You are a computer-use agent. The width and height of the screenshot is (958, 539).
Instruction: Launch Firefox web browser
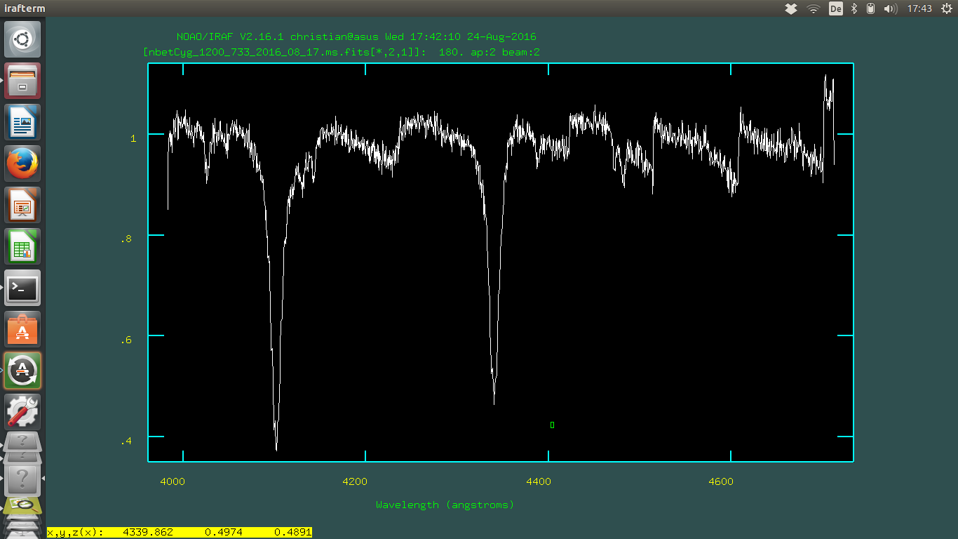click(22, 164)
